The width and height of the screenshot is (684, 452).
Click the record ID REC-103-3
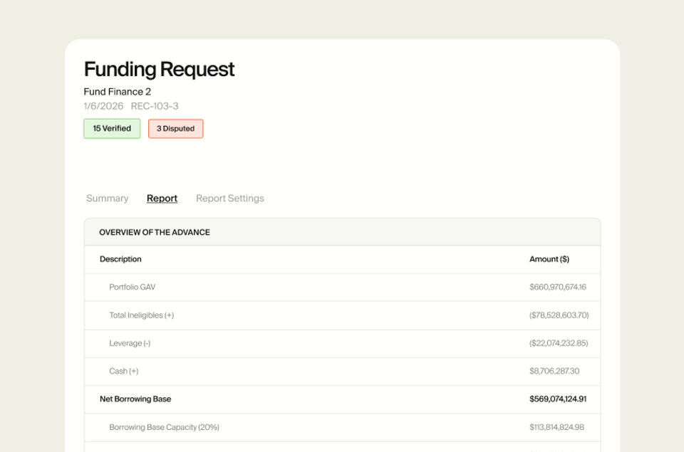[155, 106]
